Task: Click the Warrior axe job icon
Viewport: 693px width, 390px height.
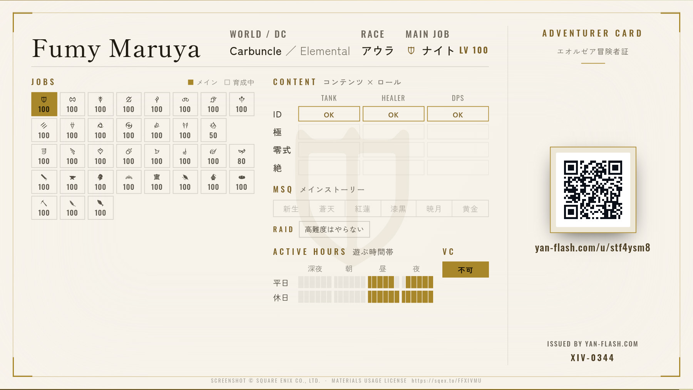Action: coord(72,99)
